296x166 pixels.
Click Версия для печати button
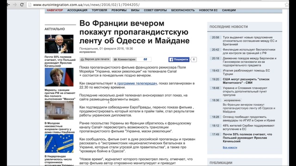pos(95,59)
